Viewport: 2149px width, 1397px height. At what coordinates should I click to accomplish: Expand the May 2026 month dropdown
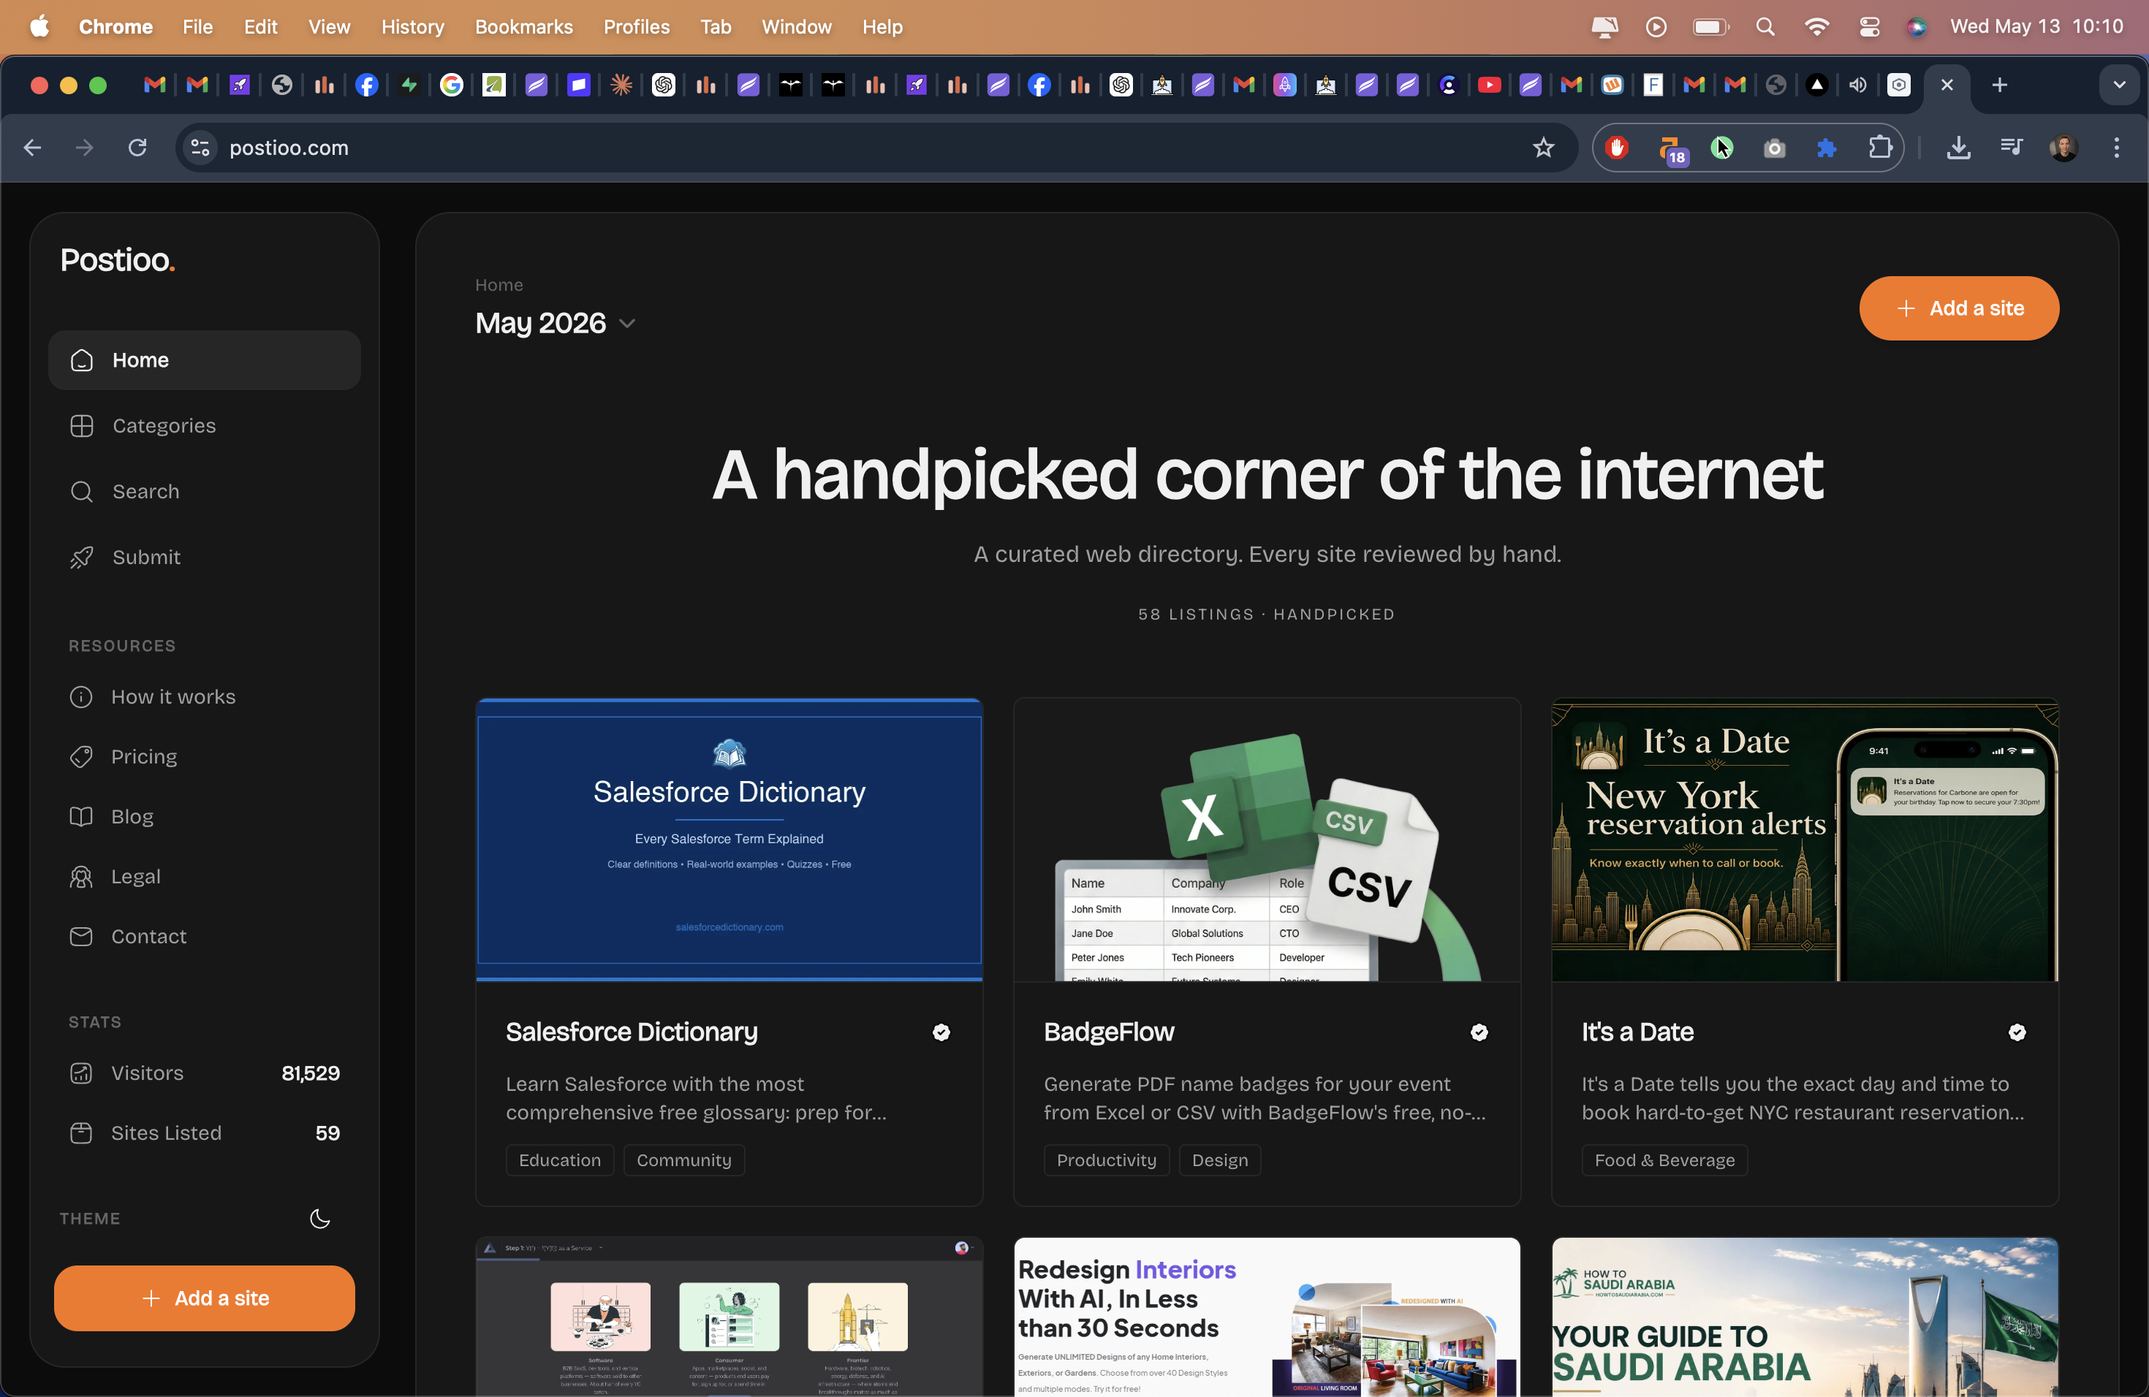(x=556, y=323)
